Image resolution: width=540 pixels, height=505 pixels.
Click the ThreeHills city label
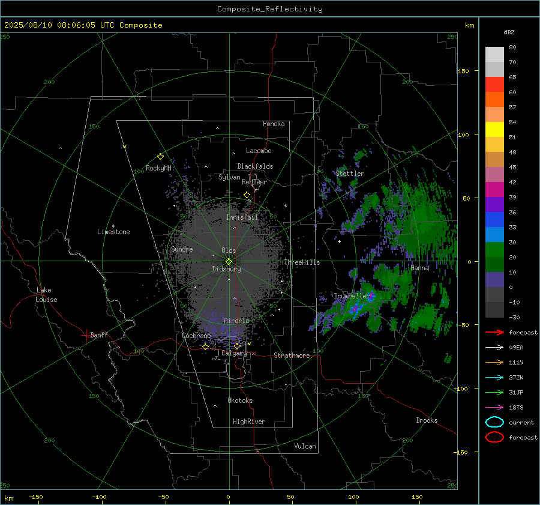pyautogui.click(x=302, y=262)
